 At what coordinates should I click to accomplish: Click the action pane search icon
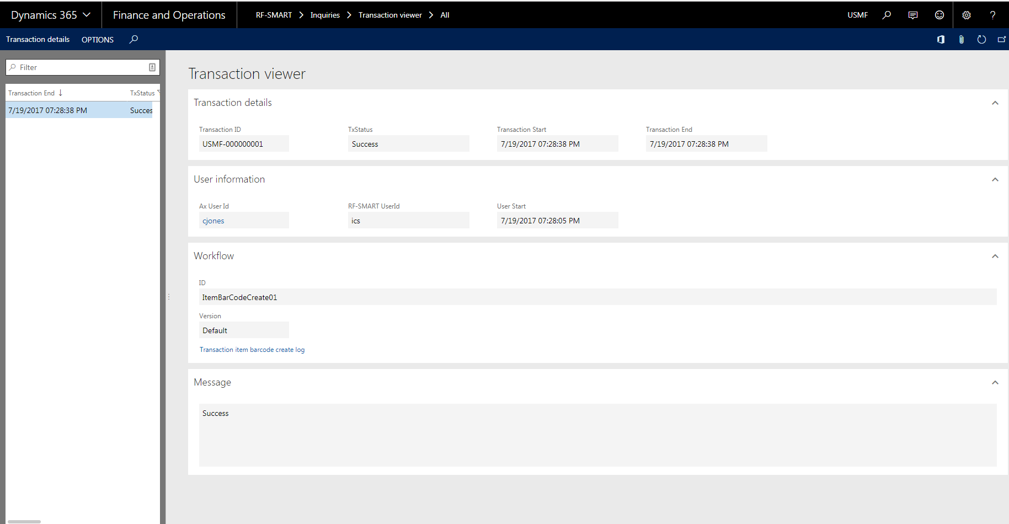134,39
